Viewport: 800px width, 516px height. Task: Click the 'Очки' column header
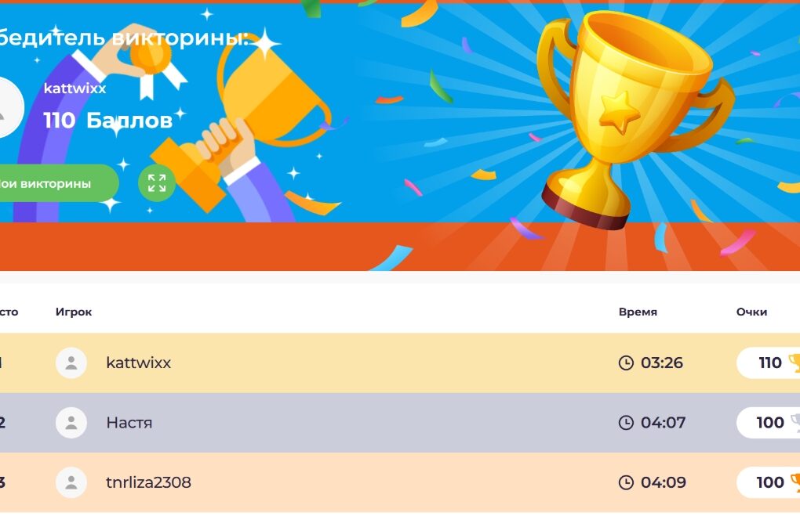click(x=751, y=312)
